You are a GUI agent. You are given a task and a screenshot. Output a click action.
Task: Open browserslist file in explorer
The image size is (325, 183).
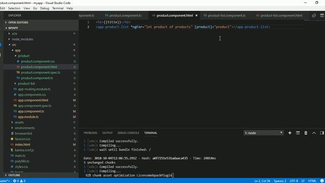[x=23, y=133]
